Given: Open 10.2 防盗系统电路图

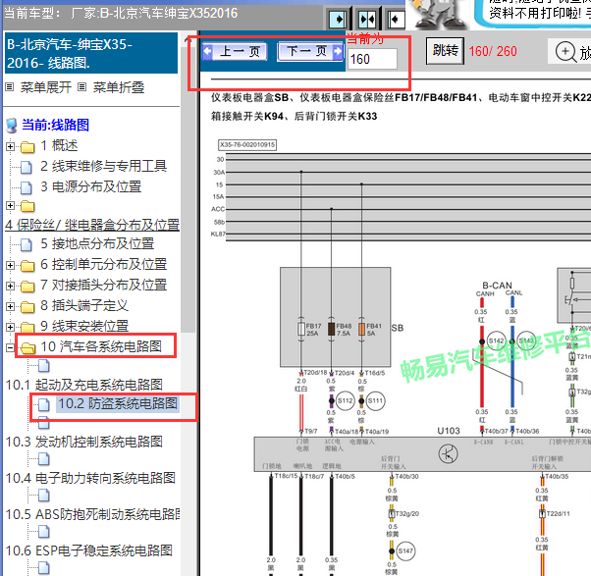Looking at the screenshot, I should [x=118, y=403].
